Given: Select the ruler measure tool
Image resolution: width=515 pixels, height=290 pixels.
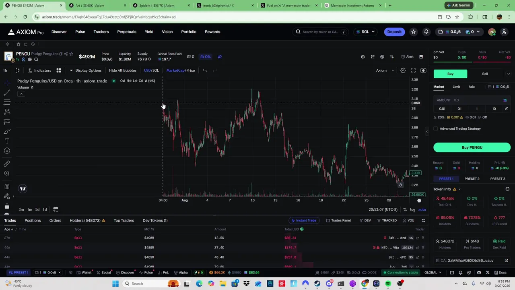Looking at the screenshot, I should pyautogui.click(x=7, y=164).
